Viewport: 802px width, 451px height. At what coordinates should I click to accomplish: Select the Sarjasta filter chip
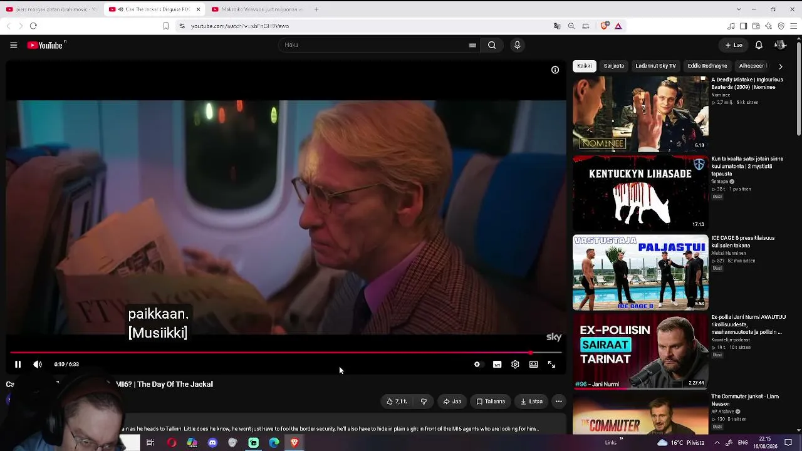pos(614,66)
